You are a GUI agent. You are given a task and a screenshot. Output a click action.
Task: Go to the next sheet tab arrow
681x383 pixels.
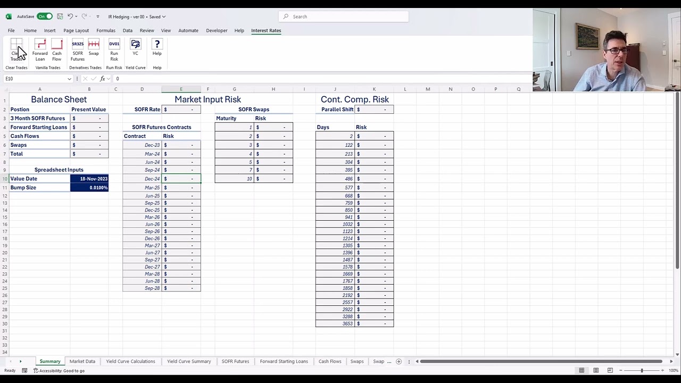(x=20, y=362)
